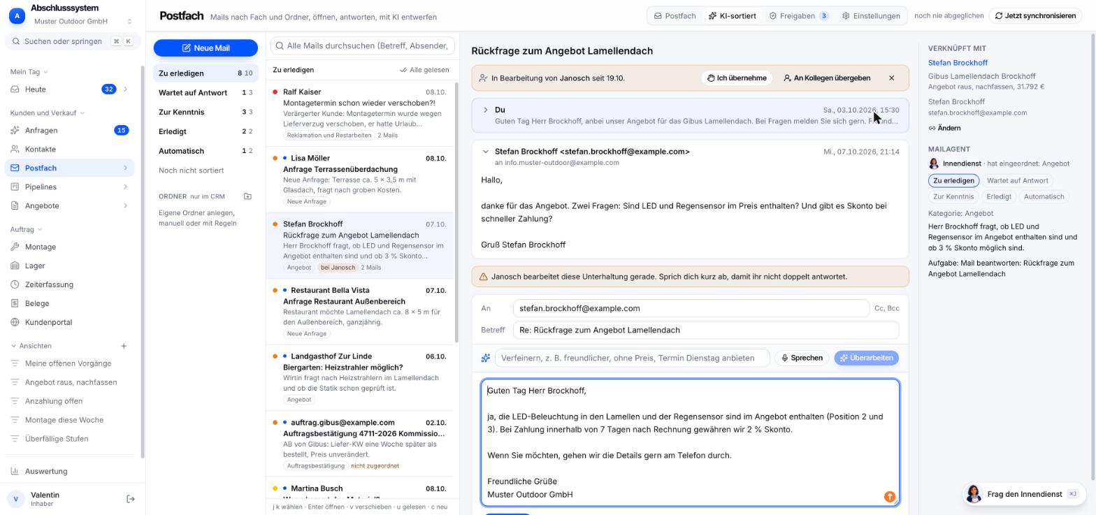Collapse the Ansichten section

click(x=31, y=346)
